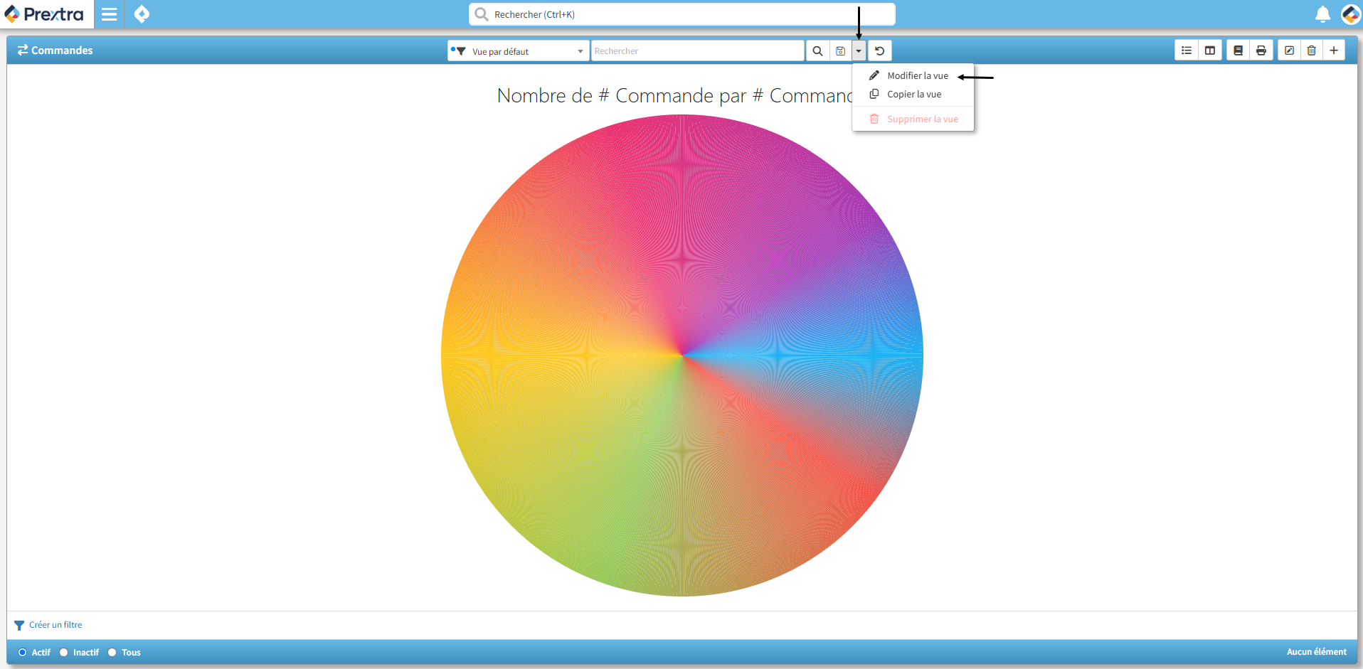Click the plus add new icon
The image size is (1363, 669).
pos(1334,50)
